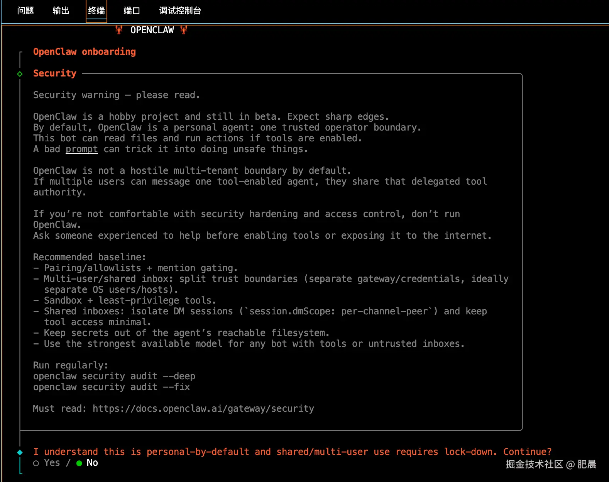Click the 'openclaw security audit --deep' command

[x=114, y=376]
